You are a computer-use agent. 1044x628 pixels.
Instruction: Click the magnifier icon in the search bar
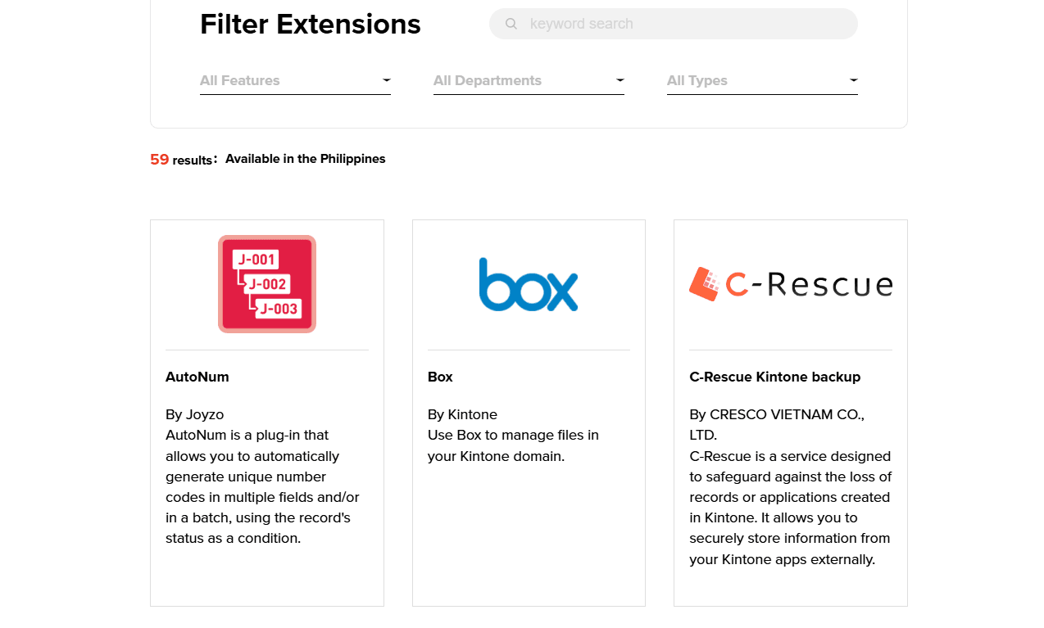coord(511,24)
